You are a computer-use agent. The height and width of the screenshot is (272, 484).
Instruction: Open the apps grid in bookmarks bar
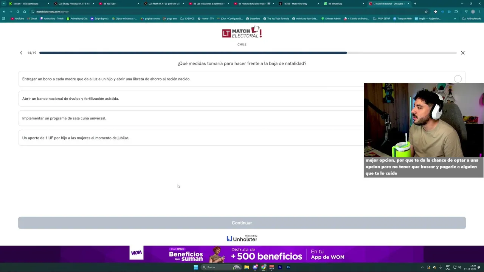(4, 19)
